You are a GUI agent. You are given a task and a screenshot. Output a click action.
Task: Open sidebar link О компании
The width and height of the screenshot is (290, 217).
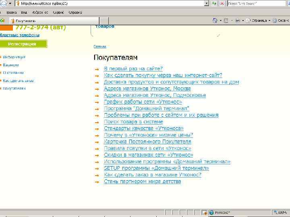pos(13,73)
